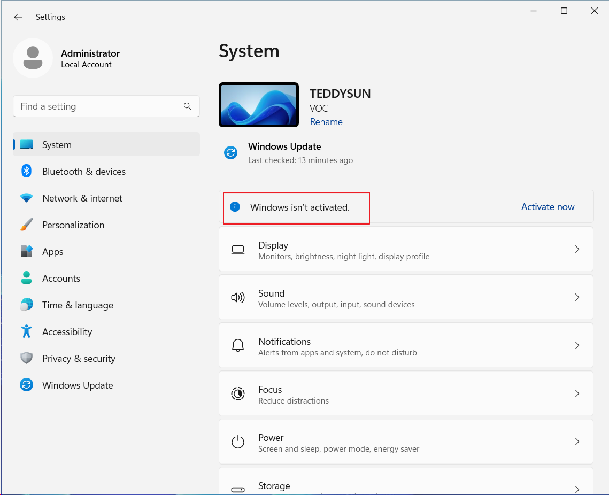Click the Activate now link
The height and width of the screenshot is (495, 609).
[x=548, y=206]
